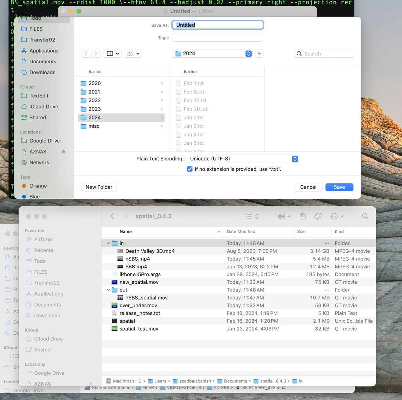Sort Finder list by Size column
This screenshot has height=400, width=402.
click(x=313, y=231)
